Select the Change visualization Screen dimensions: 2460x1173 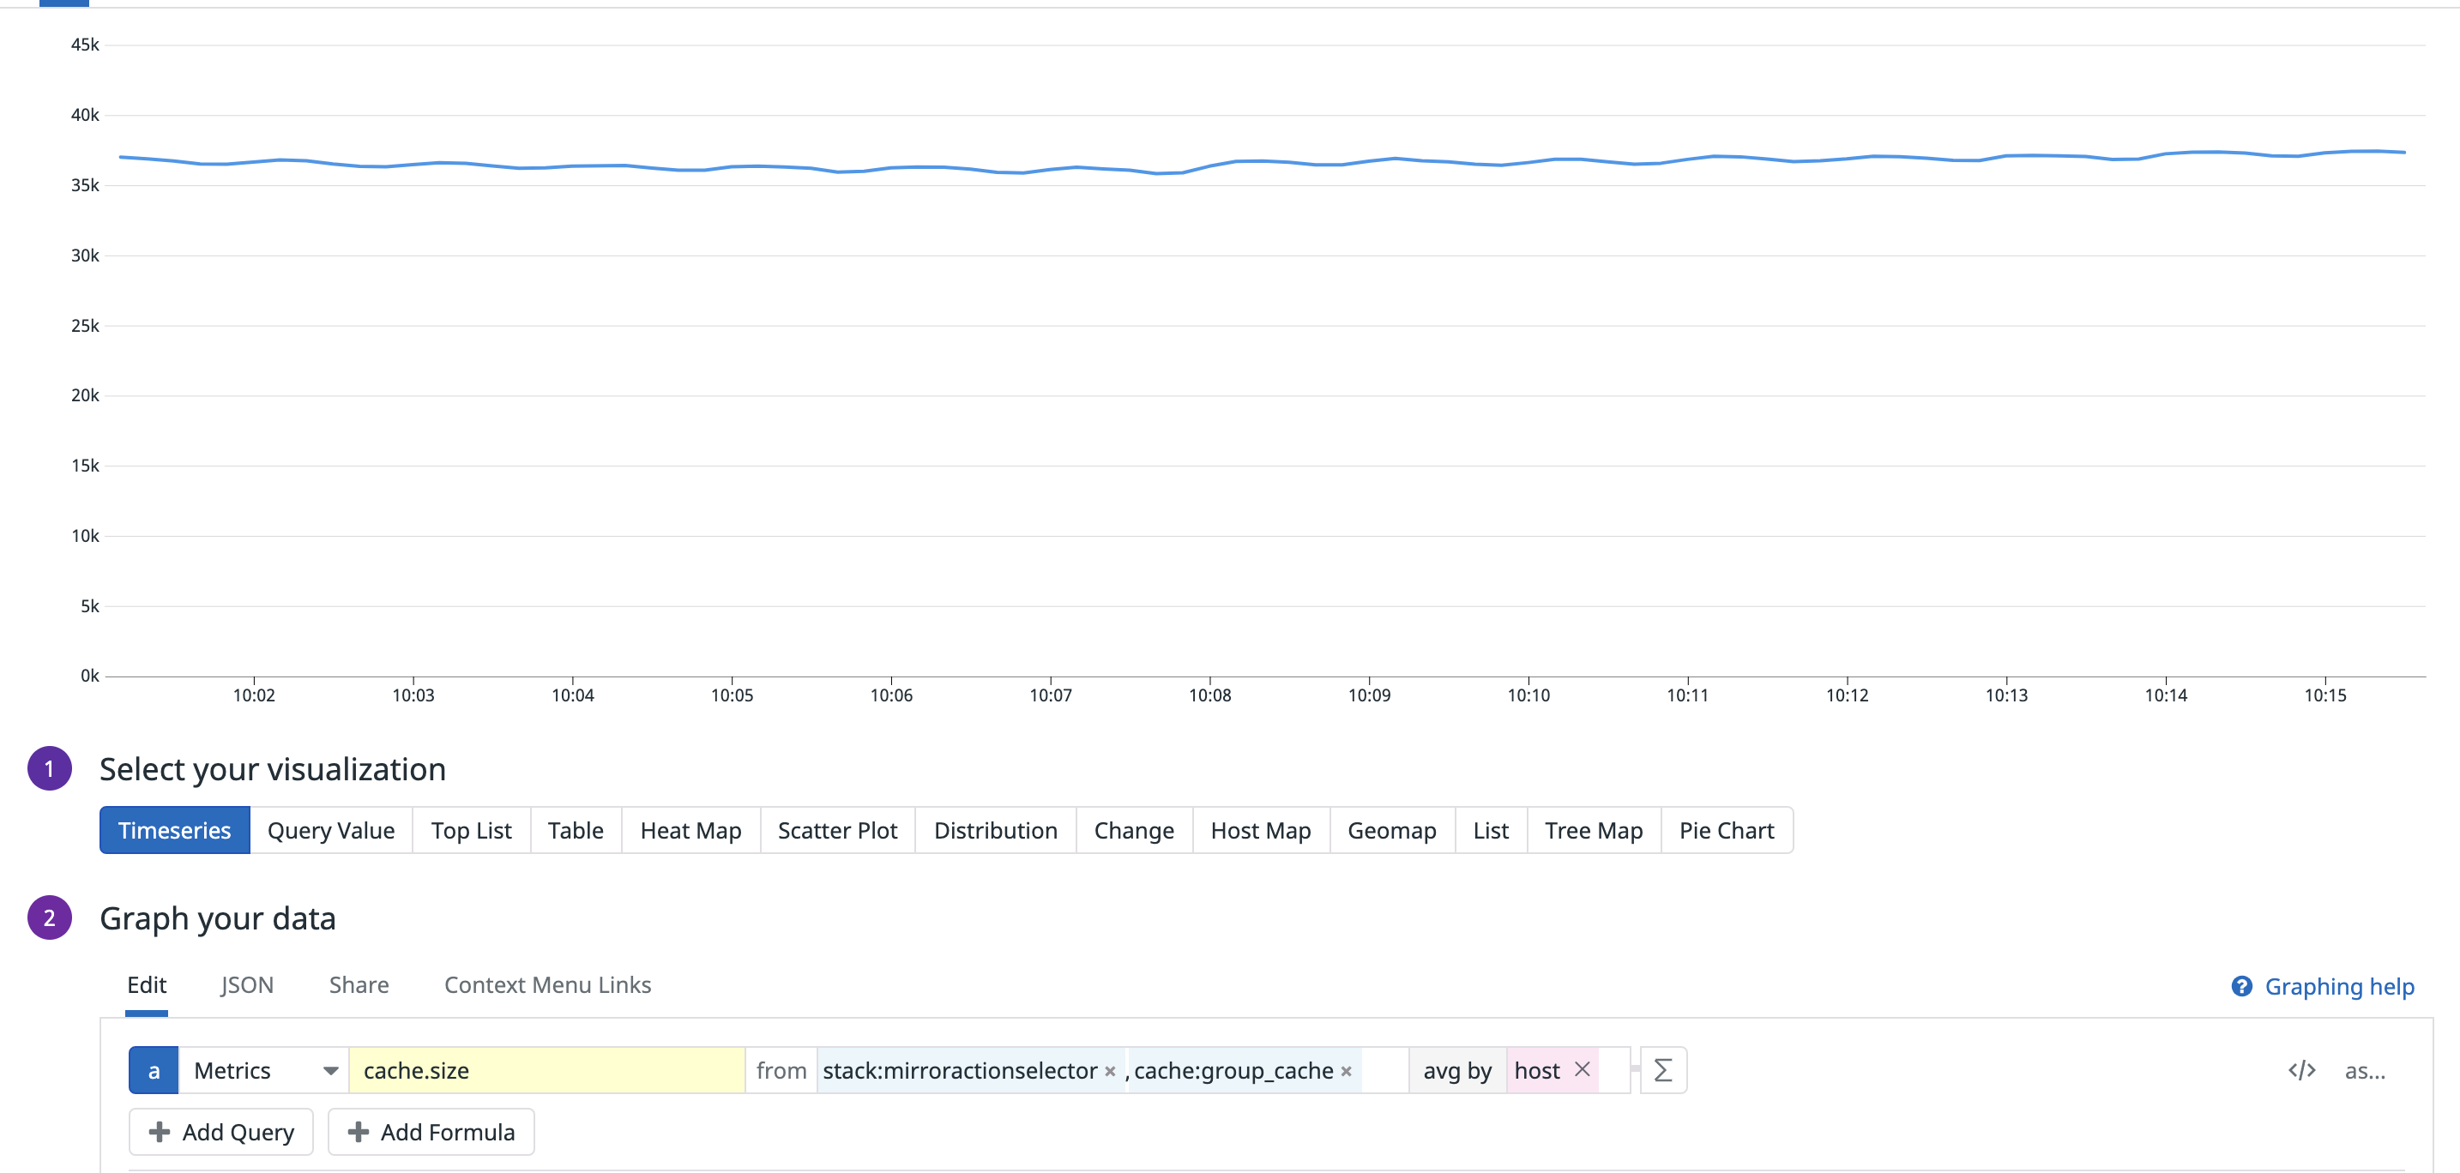[x=1134, y=829]
